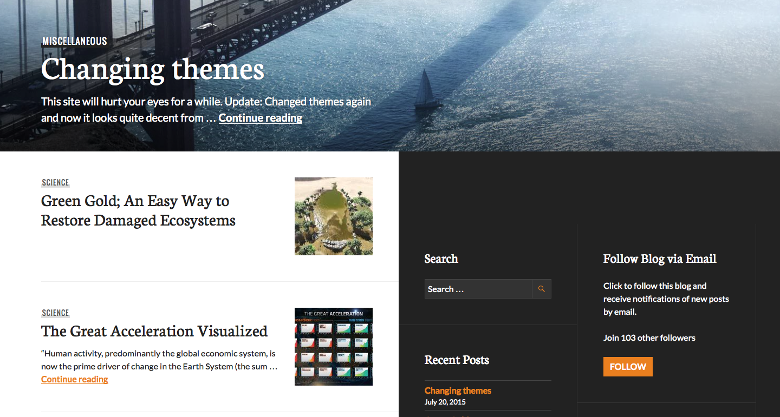This screenshot has width=780, height=417.
Task: Click the July 20, 2015 post date
Action: (x=445, y=402)
